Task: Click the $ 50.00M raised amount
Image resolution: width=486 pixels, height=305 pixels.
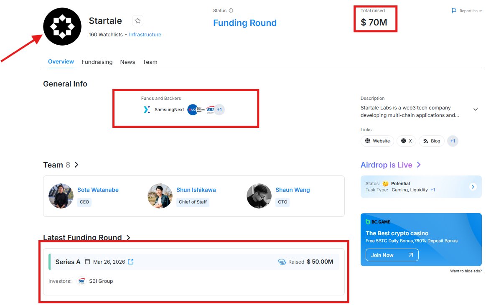Action: (320, 262)
